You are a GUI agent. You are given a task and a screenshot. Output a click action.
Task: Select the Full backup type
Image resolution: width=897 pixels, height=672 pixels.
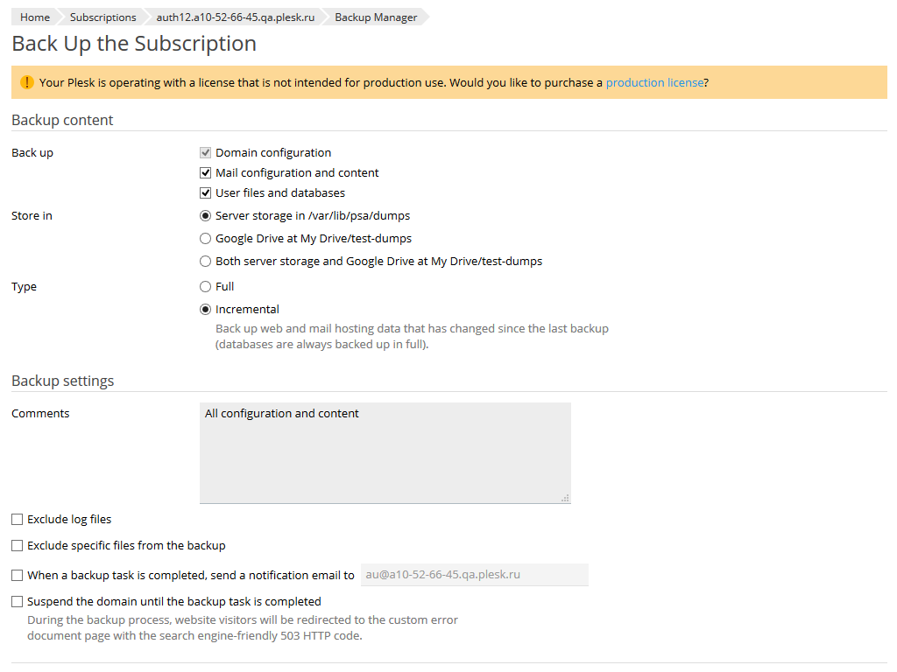click(205, 286)
